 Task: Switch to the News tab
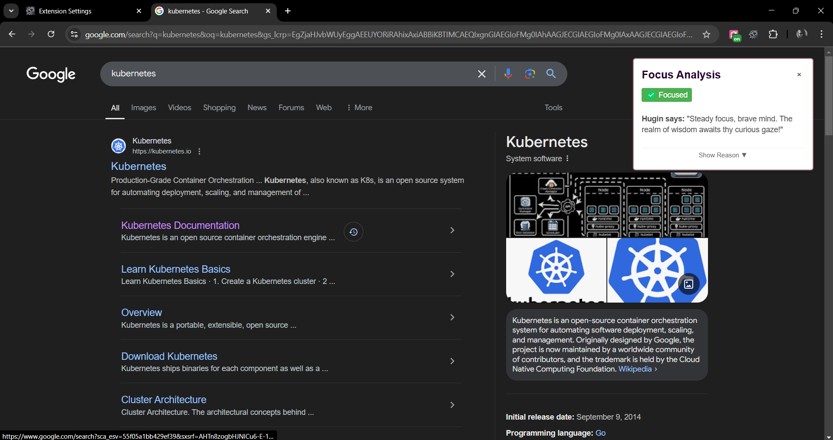[257, 108]
